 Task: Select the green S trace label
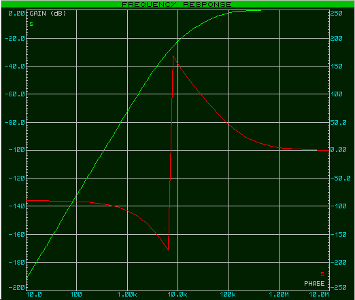31,24
